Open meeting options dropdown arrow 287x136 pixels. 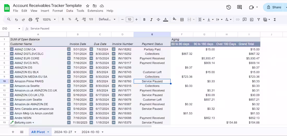[257, 7]
